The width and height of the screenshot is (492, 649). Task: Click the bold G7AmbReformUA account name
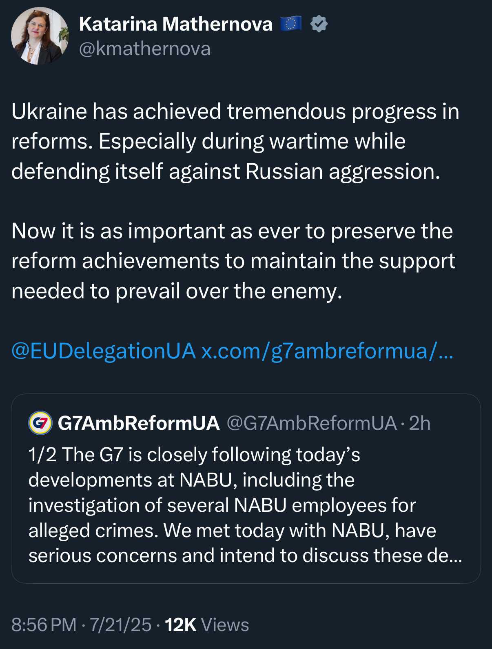139,423
